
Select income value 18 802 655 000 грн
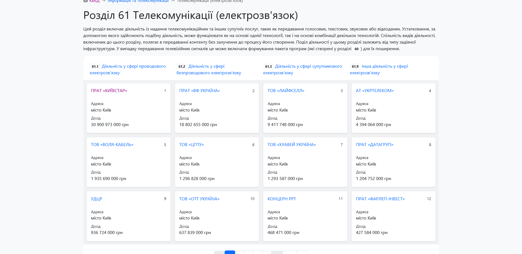click(198, 125)
